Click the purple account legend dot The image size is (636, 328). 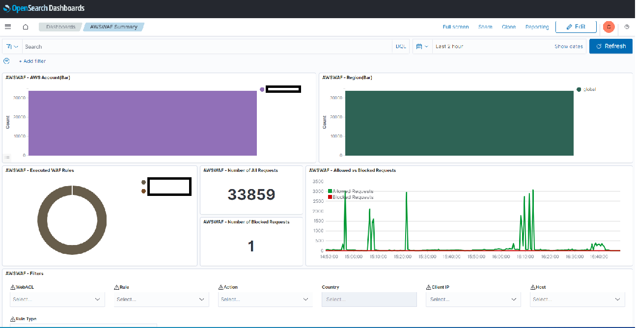(262, 89)
